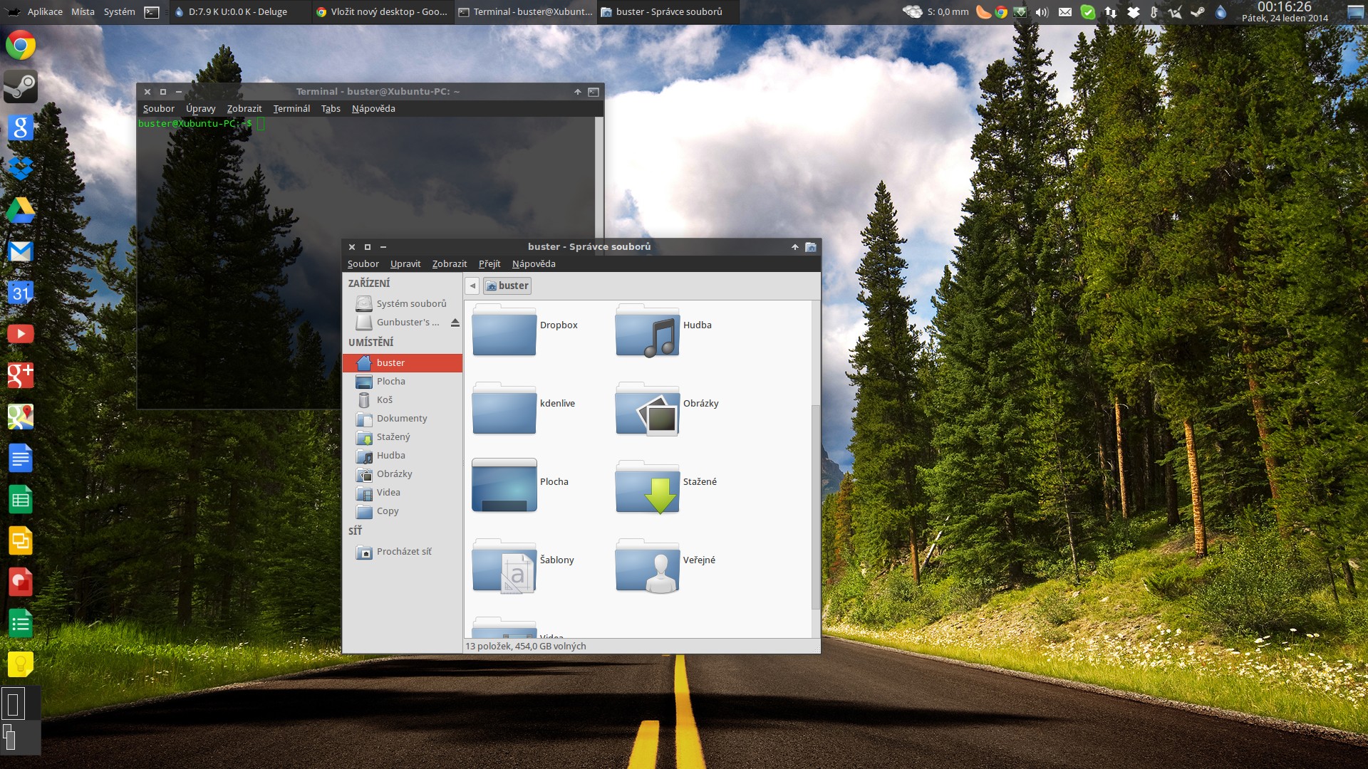Launch Google Chrome from the dock
The width and height of the screenshot is (1368, 769).
[21, 46]
